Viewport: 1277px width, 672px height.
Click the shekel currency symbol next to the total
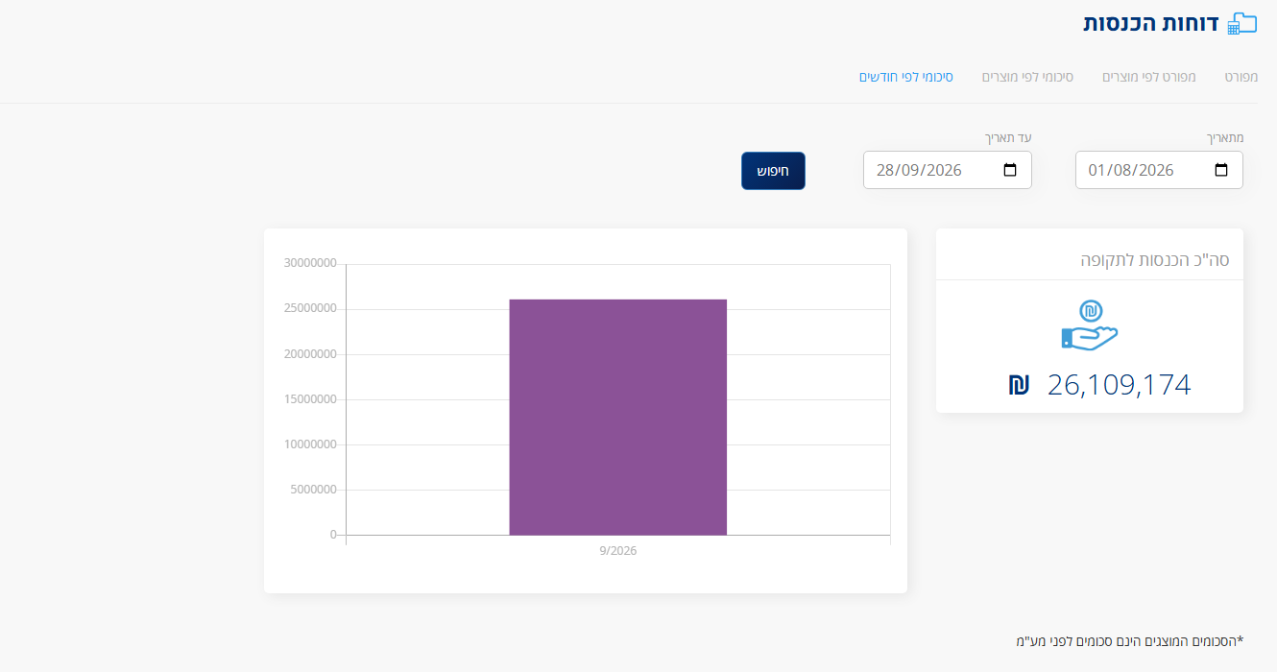click(x=1019, y=386)
